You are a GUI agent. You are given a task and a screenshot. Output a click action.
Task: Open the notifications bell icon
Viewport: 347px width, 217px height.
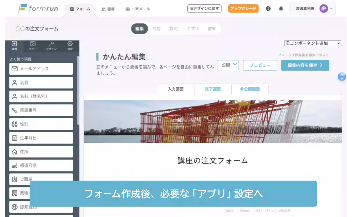click(281, 8)
